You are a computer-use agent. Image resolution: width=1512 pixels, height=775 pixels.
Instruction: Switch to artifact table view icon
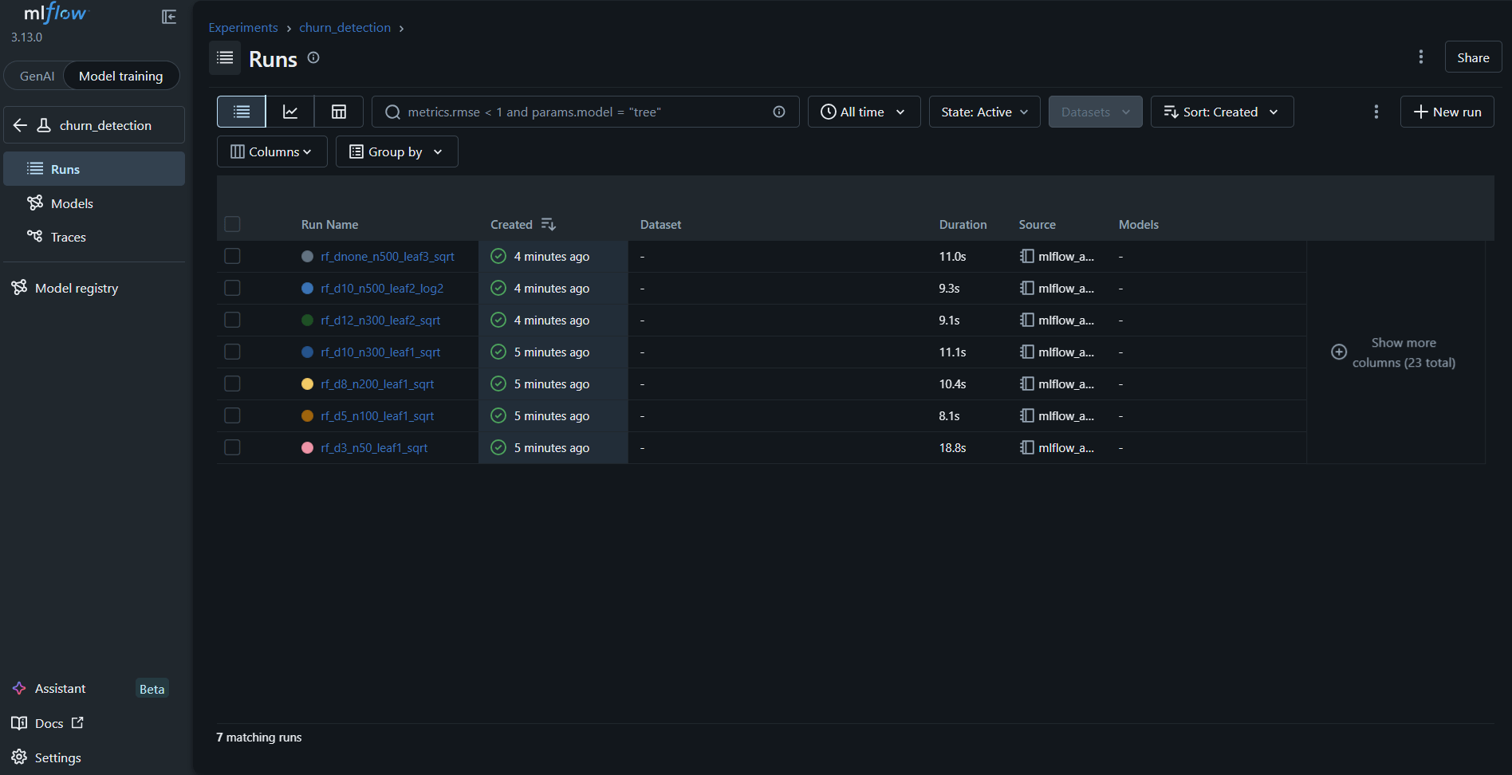click(339, 112)
